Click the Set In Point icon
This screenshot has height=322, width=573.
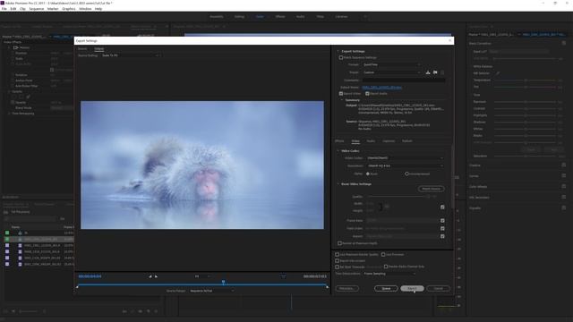point(150,276)
